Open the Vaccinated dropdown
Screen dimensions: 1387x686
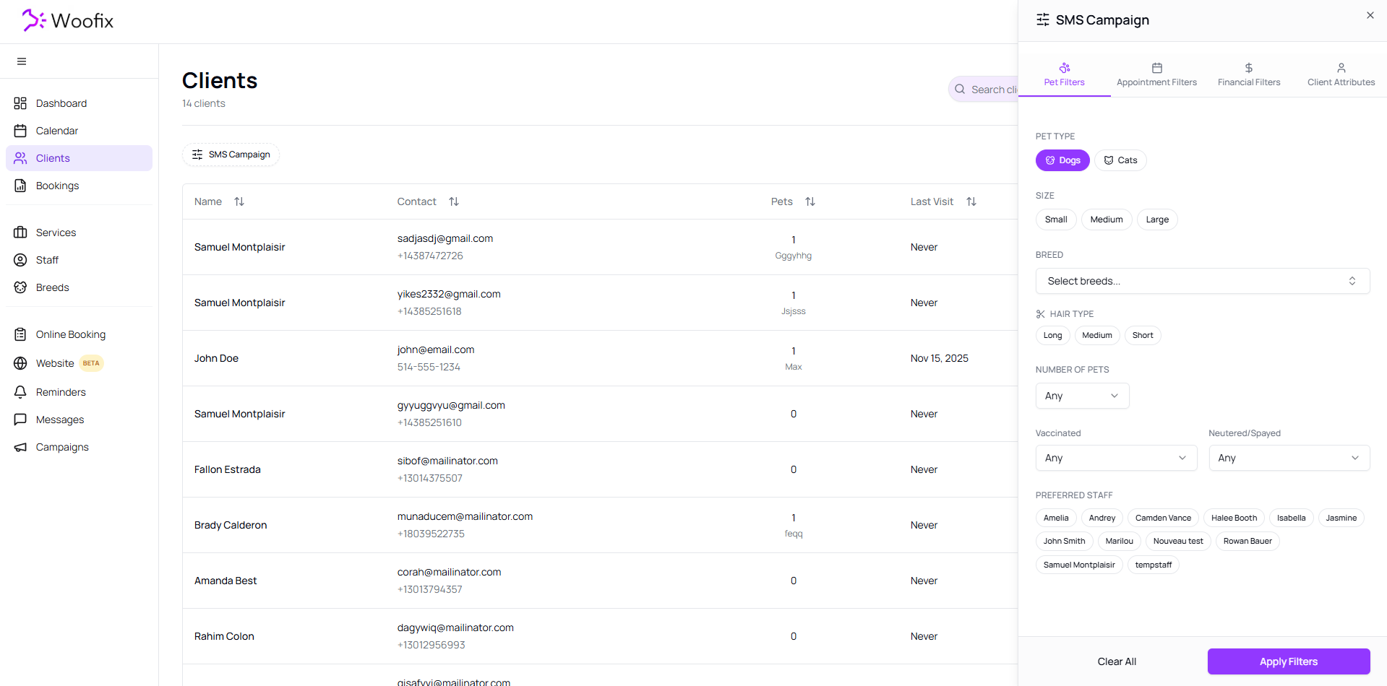pos(1115,458)
